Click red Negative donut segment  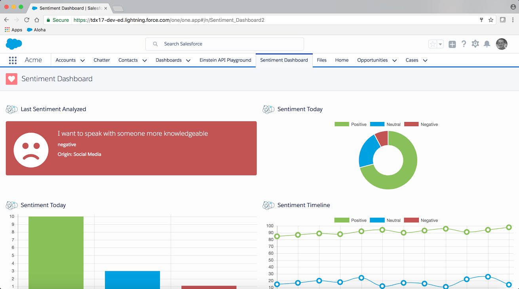coord(382,138)
